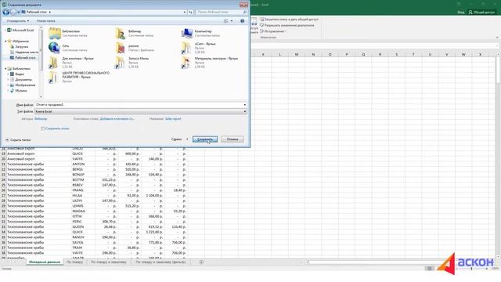Select the Сеть globe icon

pos(54,48)
